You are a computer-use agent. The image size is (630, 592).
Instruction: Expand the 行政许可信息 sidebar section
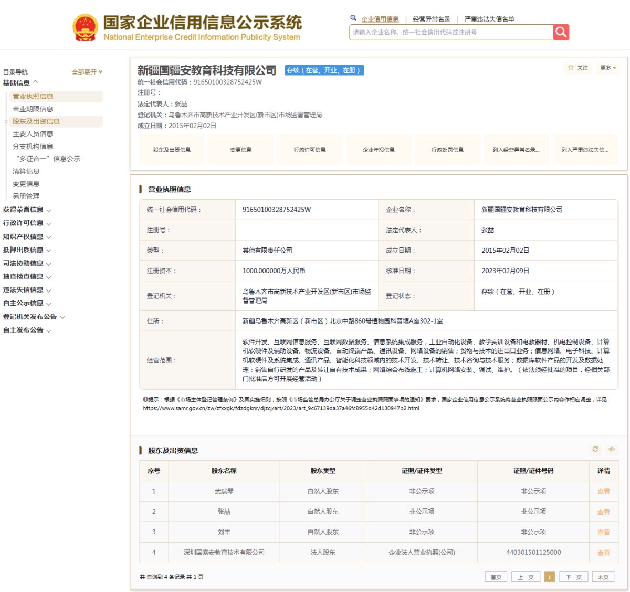pos(27,223)
